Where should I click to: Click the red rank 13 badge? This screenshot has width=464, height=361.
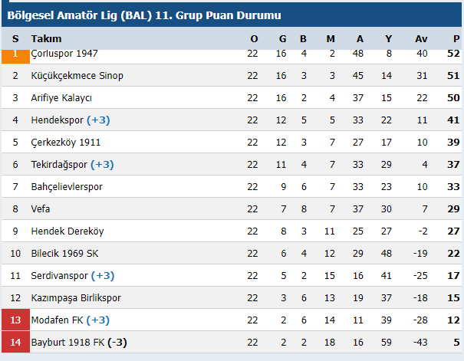point(15,320)
